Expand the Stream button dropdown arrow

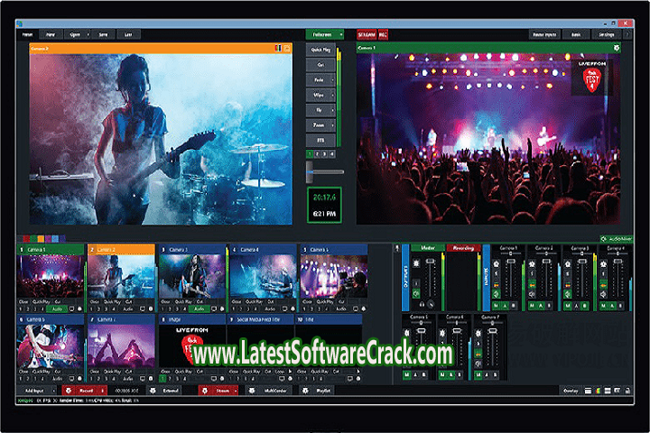(x=236, y=391)
